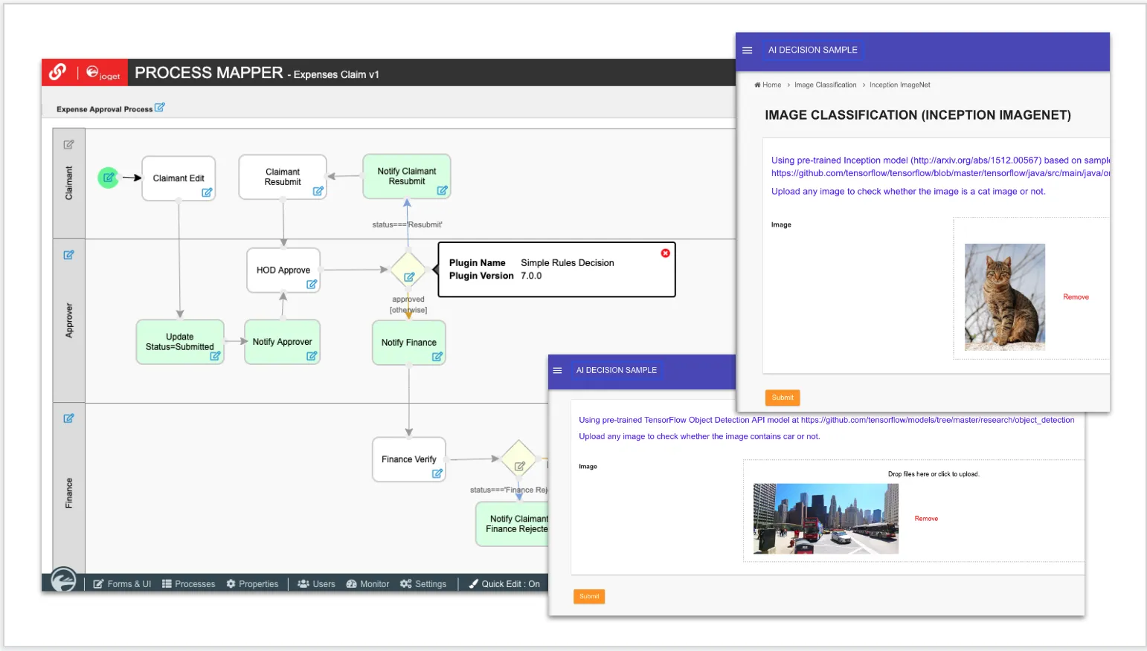Toggle the Quick Edit : On switch
The width and height of the screenshot is (1147, 651).
pos(504,584)
